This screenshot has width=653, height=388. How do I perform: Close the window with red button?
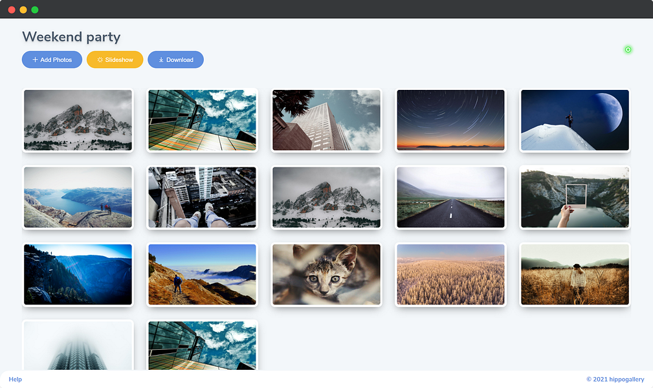(12, 10)
